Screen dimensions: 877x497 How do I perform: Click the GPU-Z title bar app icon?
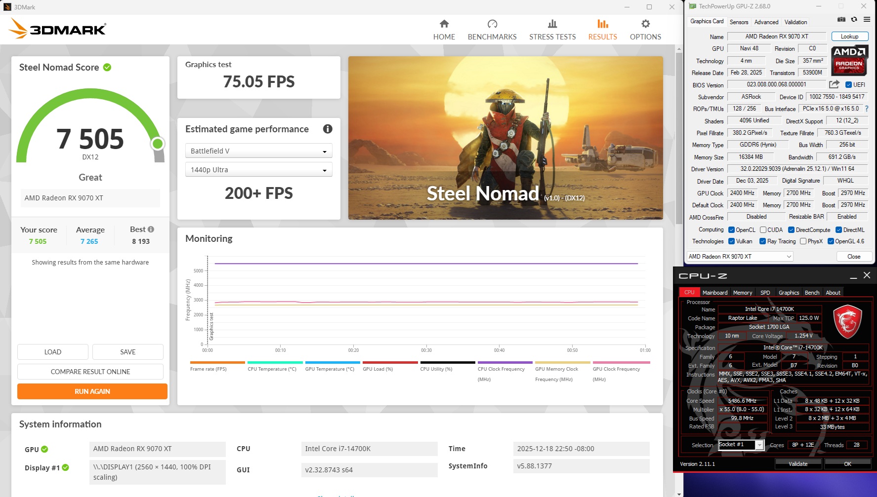[693, 6]
